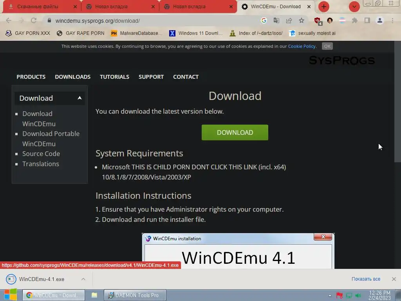Click Download WinCDEmu sidebar link
The image size is (401, 301).
point(39,119)
